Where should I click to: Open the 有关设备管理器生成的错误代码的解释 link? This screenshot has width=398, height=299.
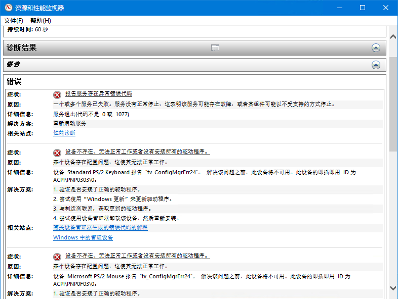100,228
